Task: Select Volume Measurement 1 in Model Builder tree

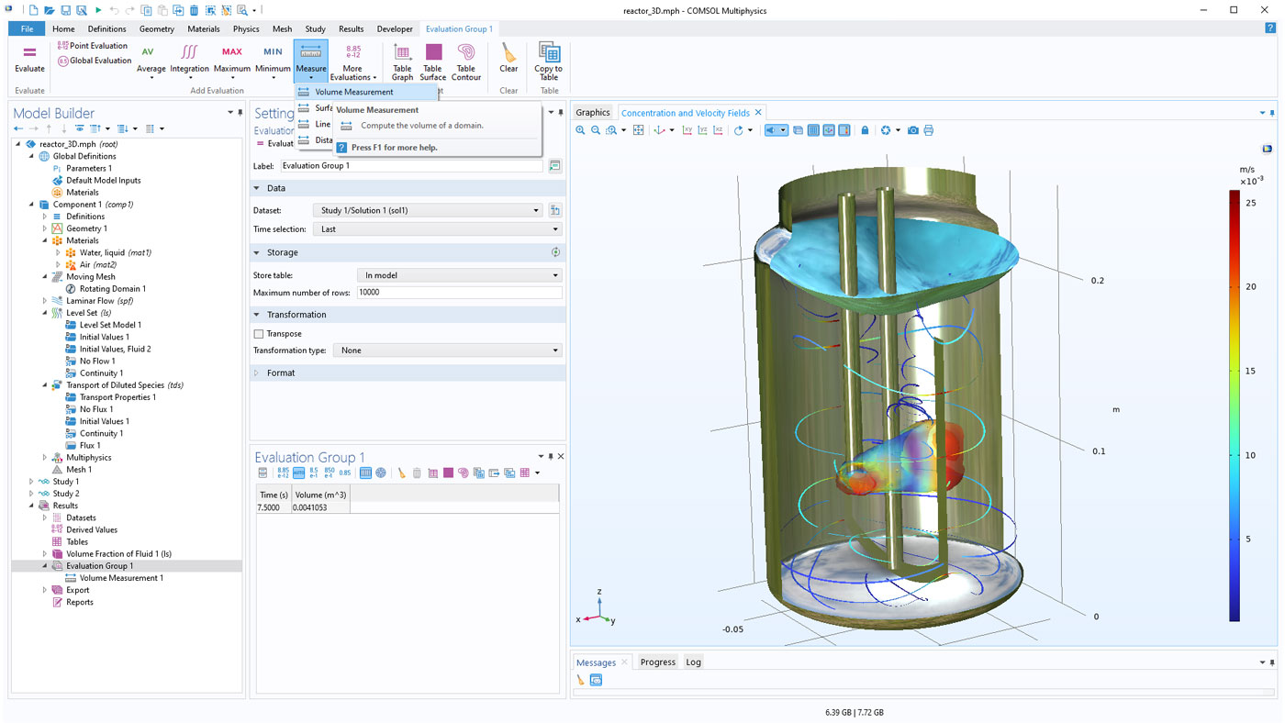Action: click(x=121, y=578)
